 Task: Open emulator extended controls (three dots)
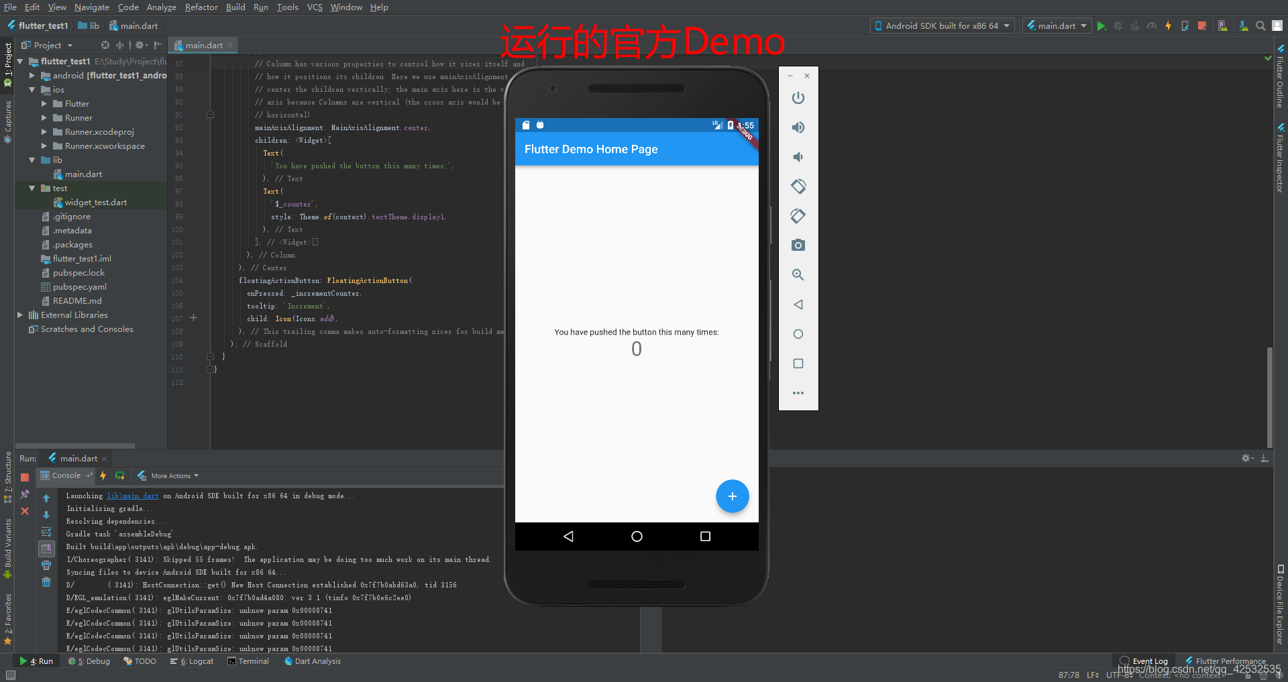798,393
